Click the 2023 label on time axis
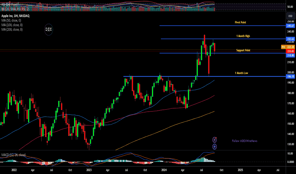 coord(89,170)
